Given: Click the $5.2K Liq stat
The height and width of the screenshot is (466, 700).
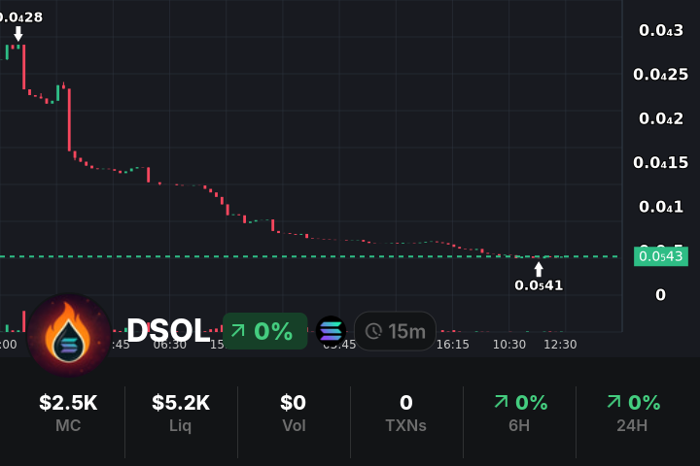Looking at the screenshot, I should click(x=181, y=412).
